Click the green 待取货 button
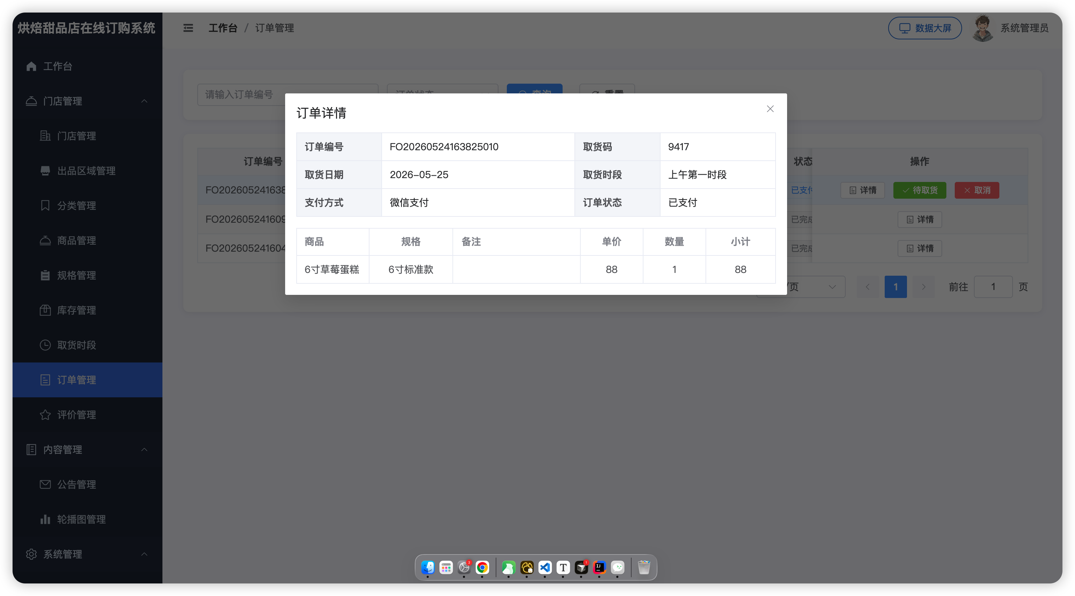Viewport: 1075px width, 596px height. (x=919, y=190)
